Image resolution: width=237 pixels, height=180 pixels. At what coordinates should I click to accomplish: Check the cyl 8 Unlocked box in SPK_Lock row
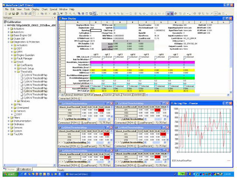click(x=184, y=86)
